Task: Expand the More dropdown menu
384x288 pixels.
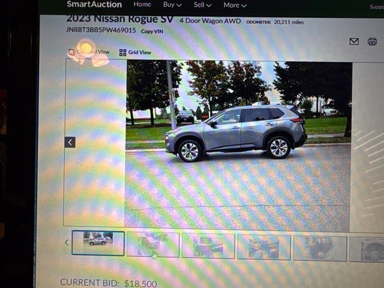Action: click(235, 5)
